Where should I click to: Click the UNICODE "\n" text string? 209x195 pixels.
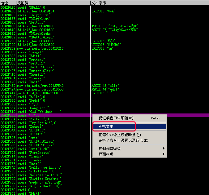click(x=102, y=48)
